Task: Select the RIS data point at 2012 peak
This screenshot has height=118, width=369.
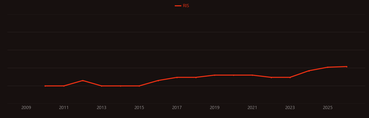Action: tap(82, 81)
